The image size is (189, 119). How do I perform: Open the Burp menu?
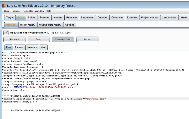(7, 11)
